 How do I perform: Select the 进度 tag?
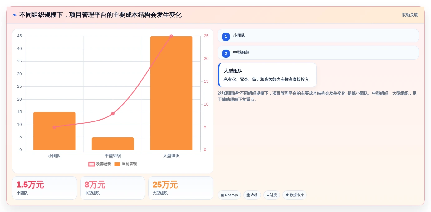pyautogui.click(x=272, y=195)
